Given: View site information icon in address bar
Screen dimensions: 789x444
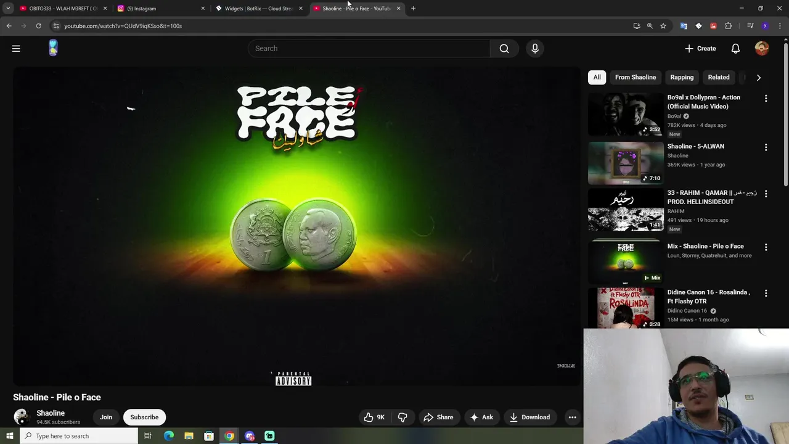Looking at the screenshot, I should (x=56, y=26).
